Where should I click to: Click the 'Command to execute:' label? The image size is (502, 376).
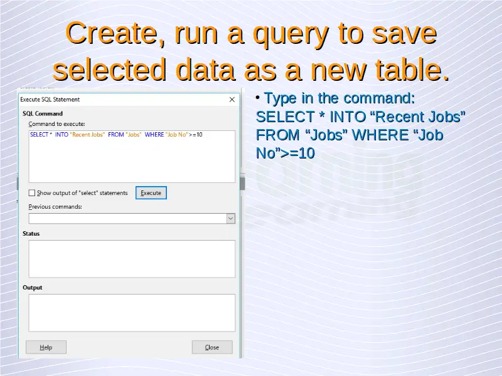[x=56, y=123]
